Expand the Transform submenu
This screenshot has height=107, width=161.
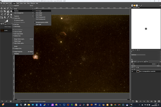tap(23, 16)
